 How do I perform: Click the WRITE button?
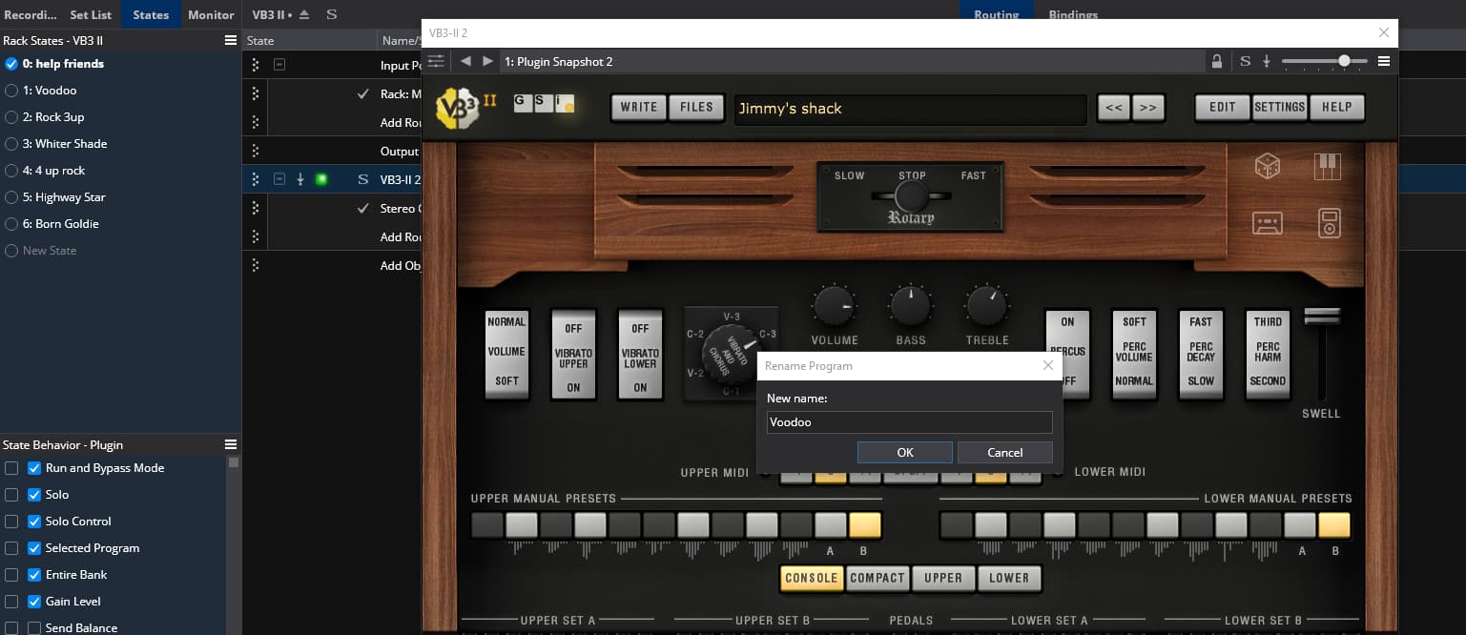point(638,107)
